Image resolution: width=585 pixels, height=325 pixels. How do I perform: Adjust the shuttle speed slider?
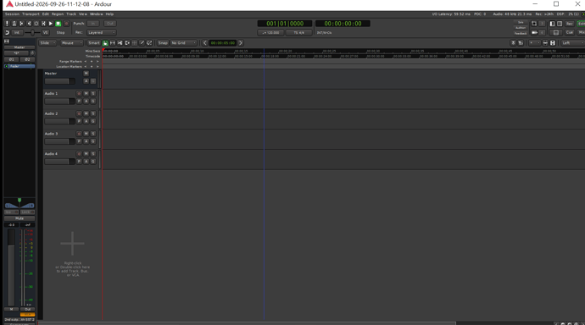[x=32, y=33]
